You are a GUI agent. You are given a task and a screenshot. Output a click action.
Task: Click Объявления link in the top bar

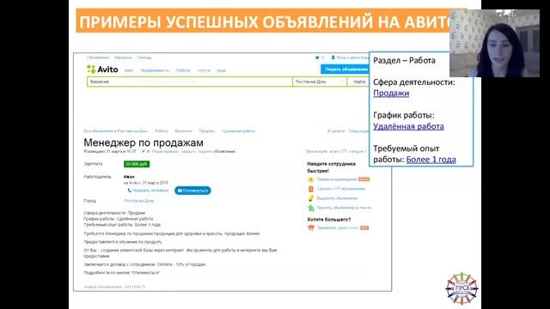pyautogui.click(x=98, y=58)
